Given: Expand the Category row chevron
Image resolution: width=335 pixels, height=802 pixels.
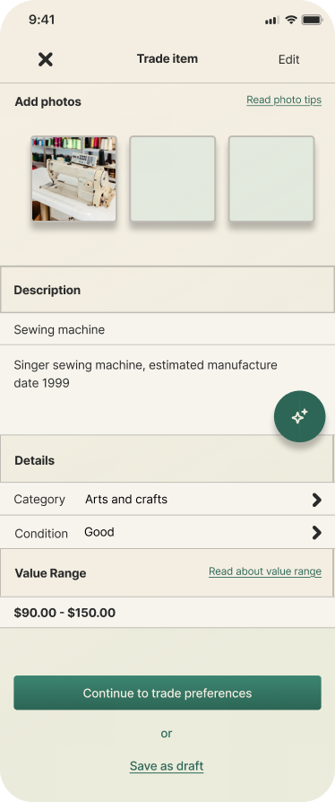Looking at the screenshot, I should [x=316, y=500].
